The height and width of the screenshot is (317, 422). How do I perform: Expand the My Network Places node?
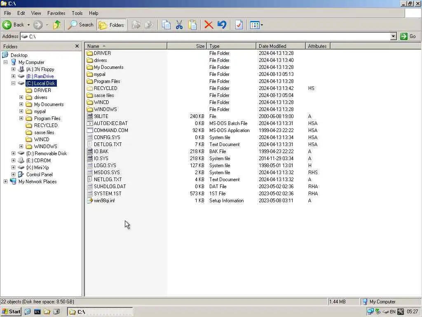[5, 182]
